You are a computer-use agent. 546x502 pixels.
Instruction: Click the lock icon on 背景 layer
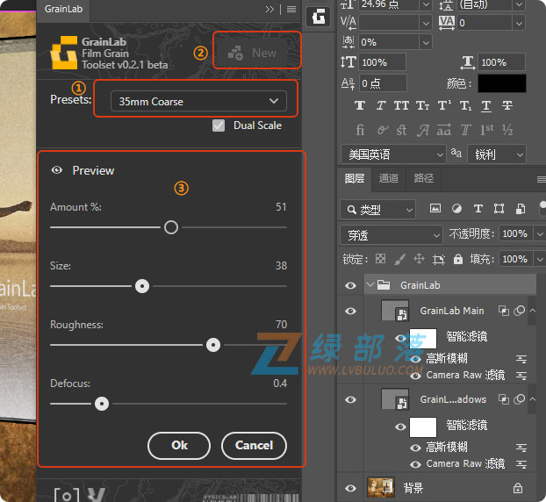pyautogui.click(x=518, y=488)
